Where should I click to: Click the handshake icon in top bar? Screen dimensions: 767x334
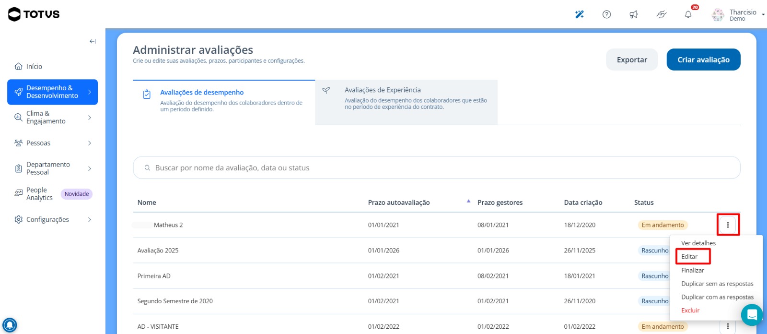click(x=661, y=14)
